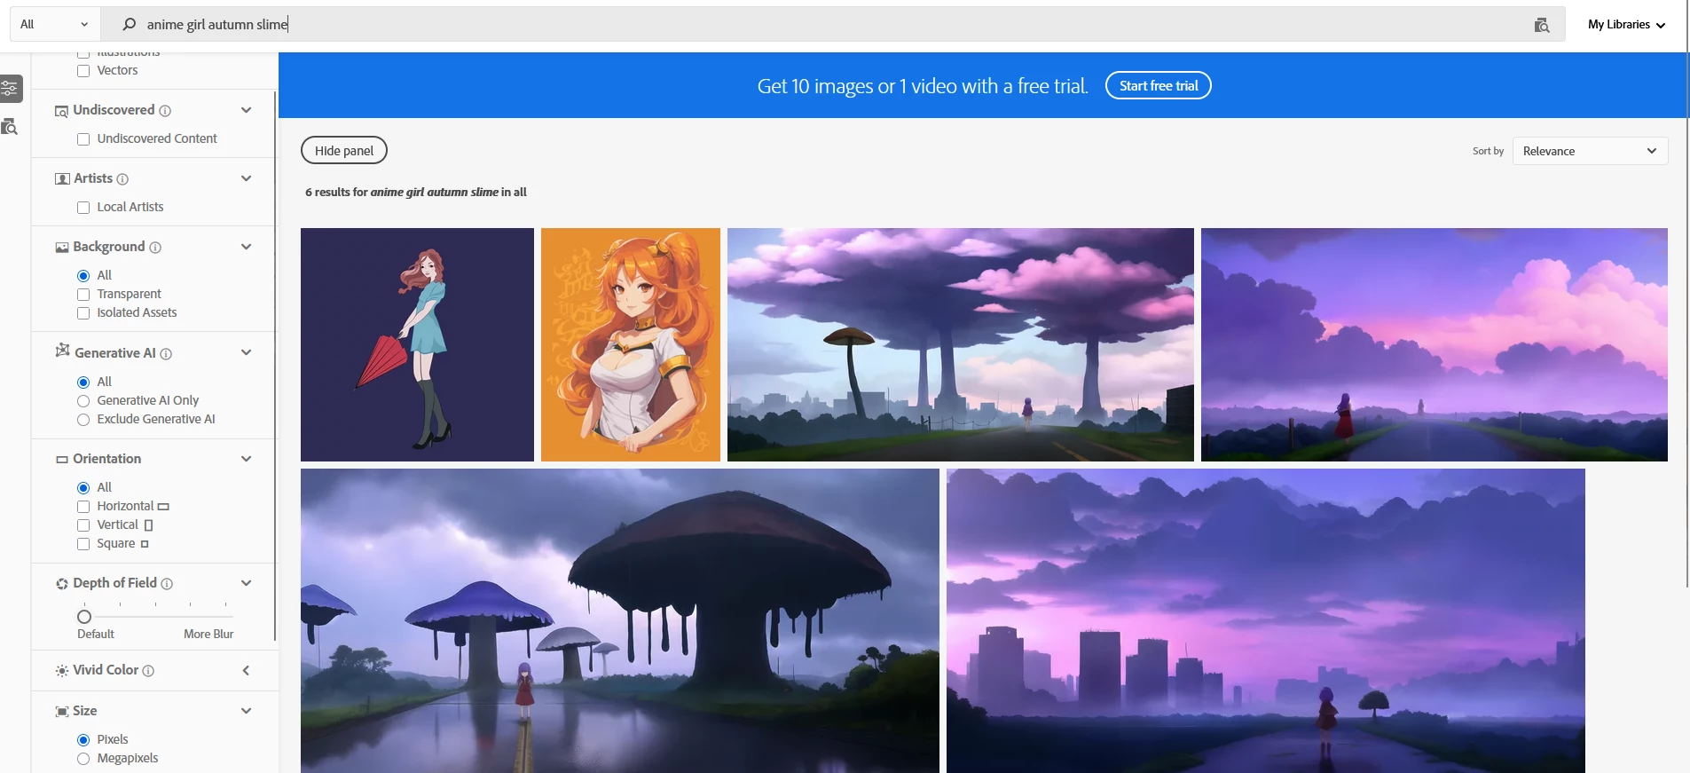This screenshot has height=773, width=1690.
Task: Check Undiscovered Content option
Action: click(83, 139)
